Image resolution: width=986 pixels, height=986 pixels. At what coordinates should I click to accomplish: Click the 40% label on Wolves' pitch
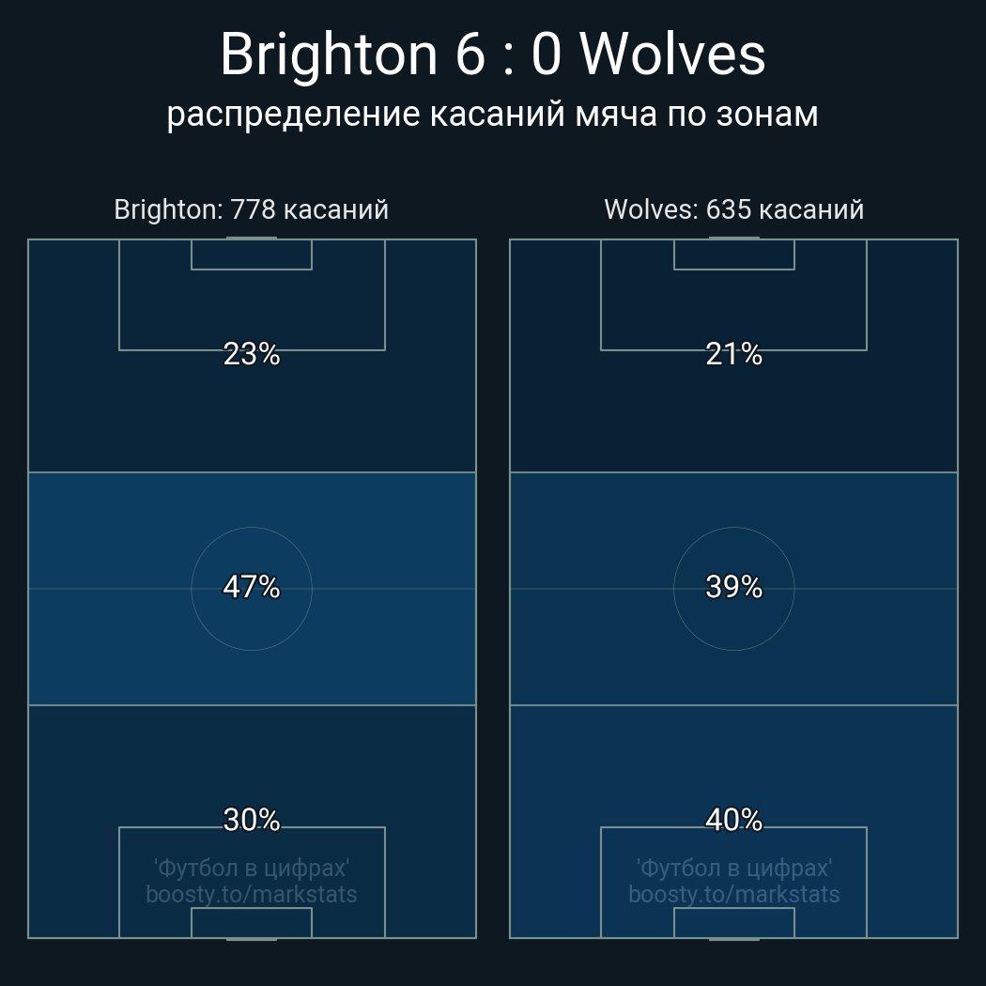(x=733, y=820)
